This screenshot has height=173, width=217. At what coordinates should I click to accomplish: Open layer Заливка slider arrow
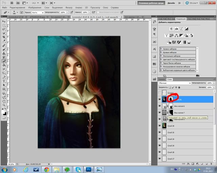coord(214,87)
